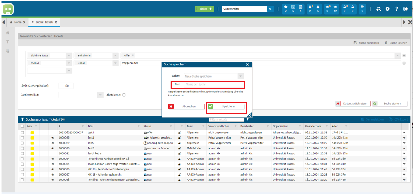Click the ticket T icon in left sidebar

(8, 42)
